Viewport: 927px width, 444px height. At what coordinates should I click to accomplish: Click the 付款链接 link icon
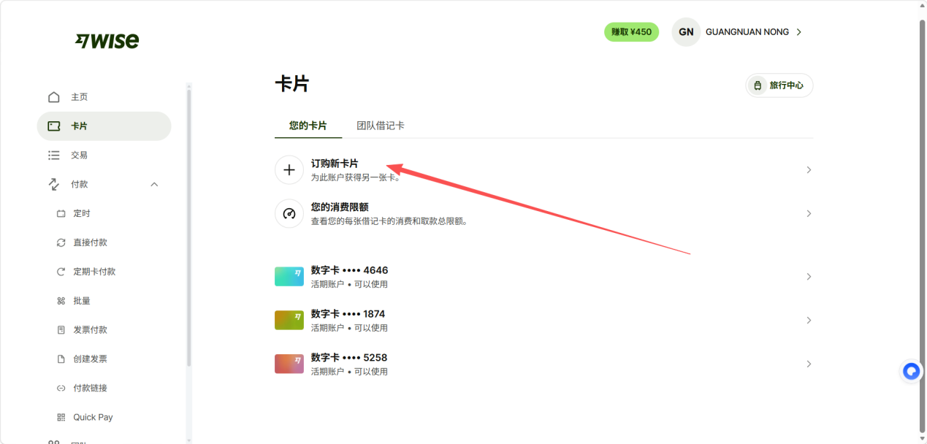(x=61, y=388)
